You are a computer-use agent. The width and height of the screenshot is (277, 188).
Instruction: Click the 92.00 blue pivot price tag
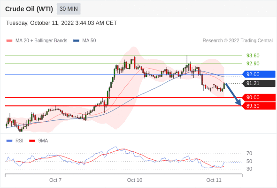[x=259, y=74]
